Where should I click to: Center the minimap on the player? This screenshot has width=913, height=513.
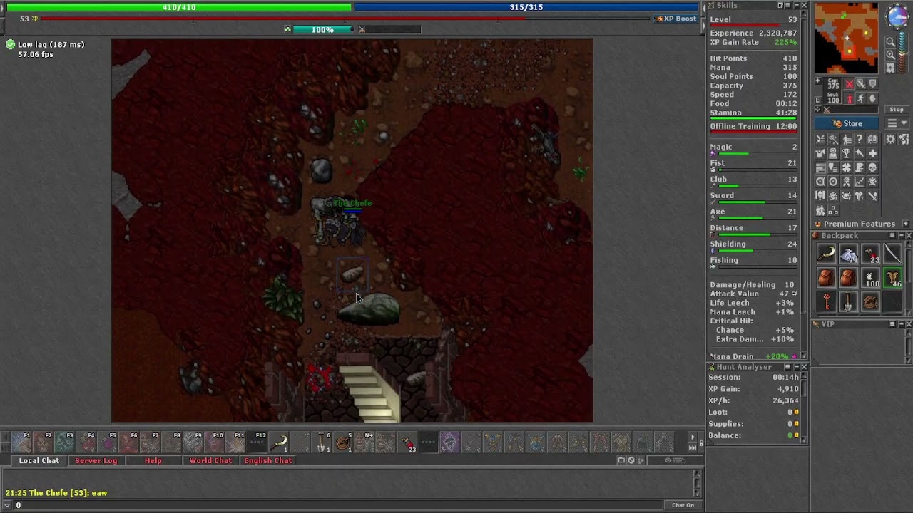tap(890, 68)
